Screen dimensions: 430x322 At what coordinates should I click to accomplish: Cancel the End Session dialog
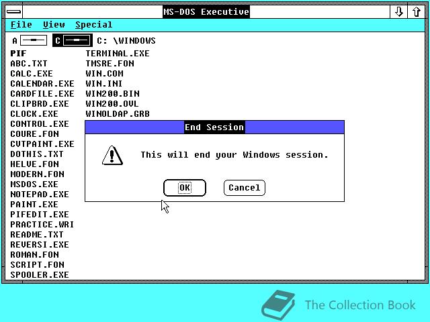[x=245, y=188]
